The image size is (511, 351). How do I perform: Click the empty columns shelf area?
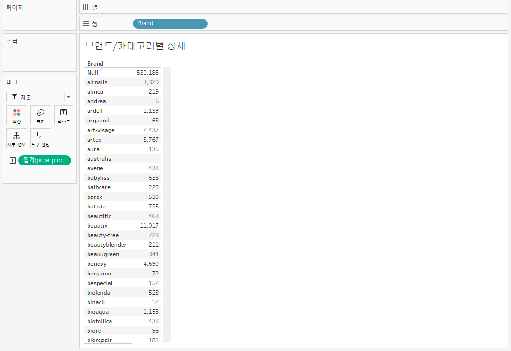[320, 7]
